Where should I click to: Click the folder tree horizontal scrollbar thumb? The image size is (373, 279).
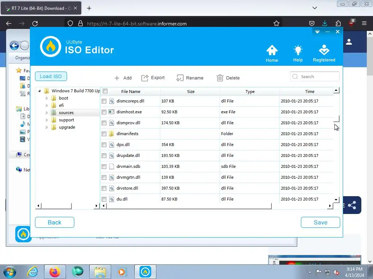point(56,206)
